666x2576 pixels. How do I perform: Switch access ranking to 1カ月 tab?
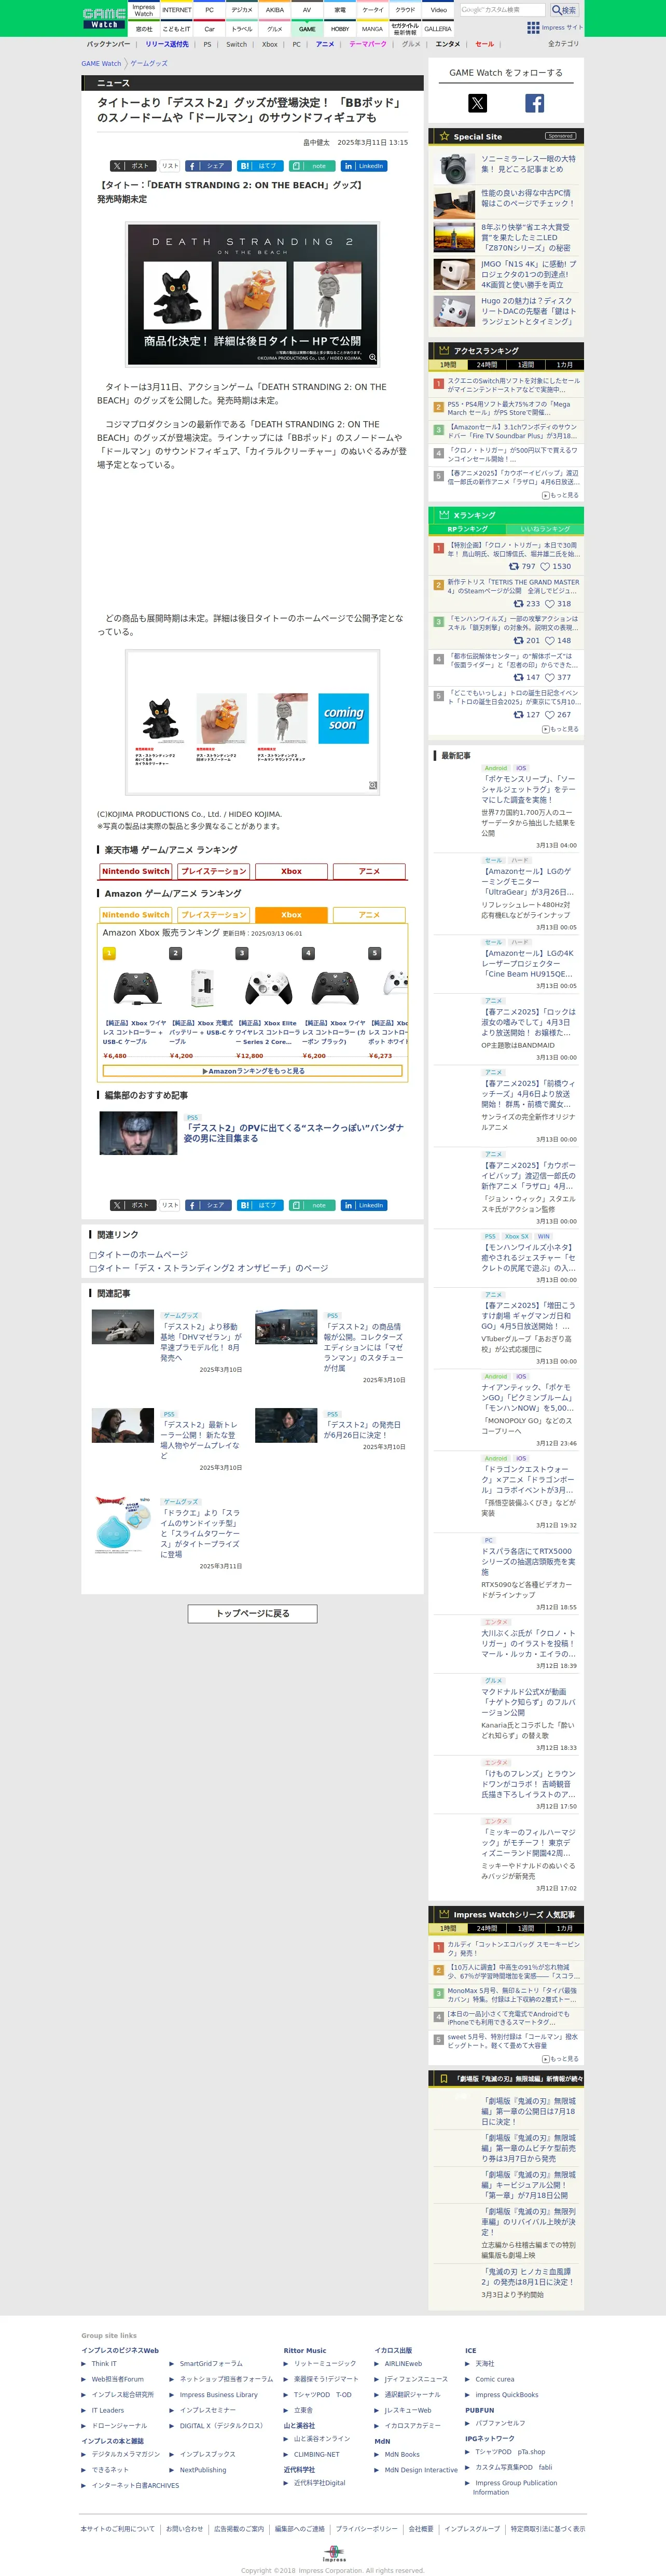point(565,365)
